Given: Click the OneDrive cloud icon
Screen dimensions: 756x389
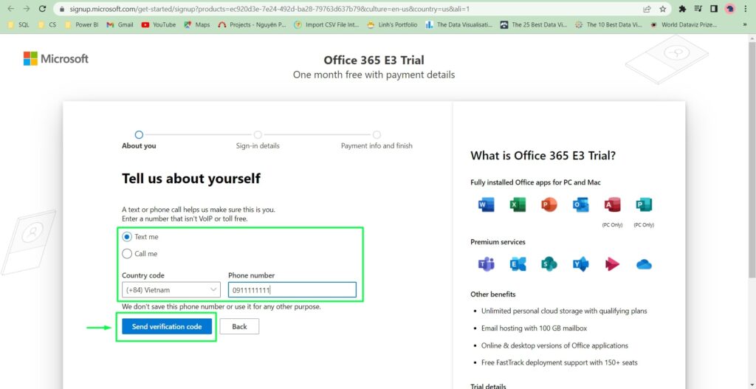Looking at the screenshot, I should tap(644, 264).
